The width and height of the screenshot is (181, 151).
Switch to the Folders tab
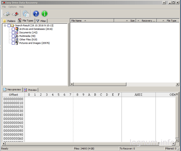pos(9,21)
